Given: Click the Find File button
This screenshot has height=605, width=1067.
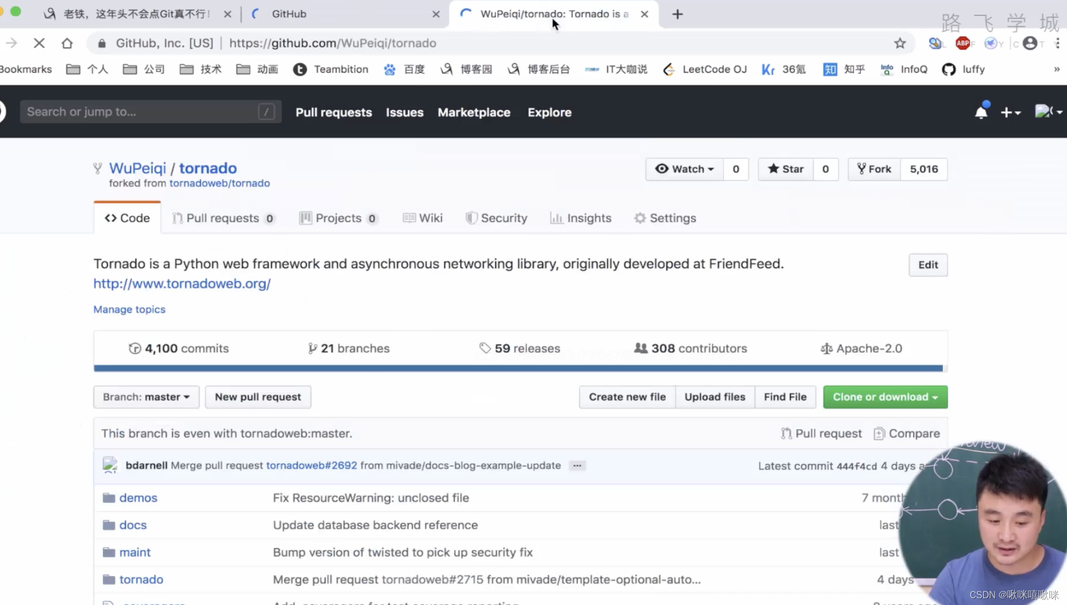Looking at the screenshot, I should pos(785,397).
